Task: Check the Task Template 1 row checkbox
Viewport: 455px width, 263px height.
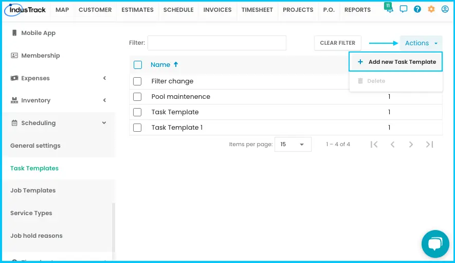Action: click(137, 127)
